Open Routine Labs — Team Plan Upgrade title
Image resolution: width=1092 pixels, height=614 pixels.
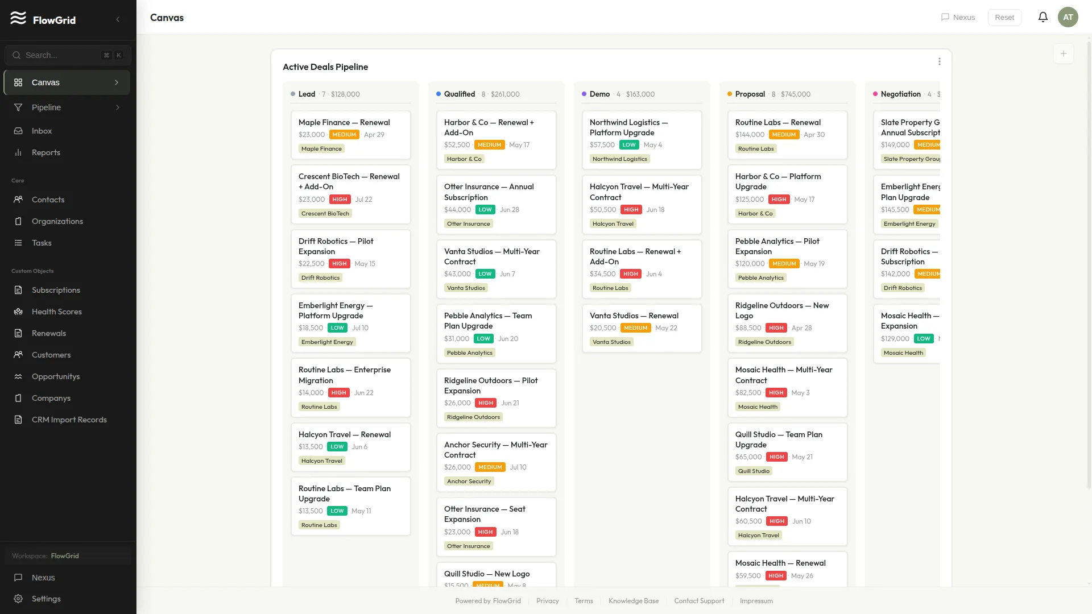tap(344, 493)
